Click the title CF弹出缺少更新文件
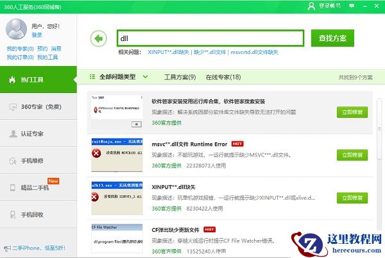The image size is (385, 258). coord(175,230)
